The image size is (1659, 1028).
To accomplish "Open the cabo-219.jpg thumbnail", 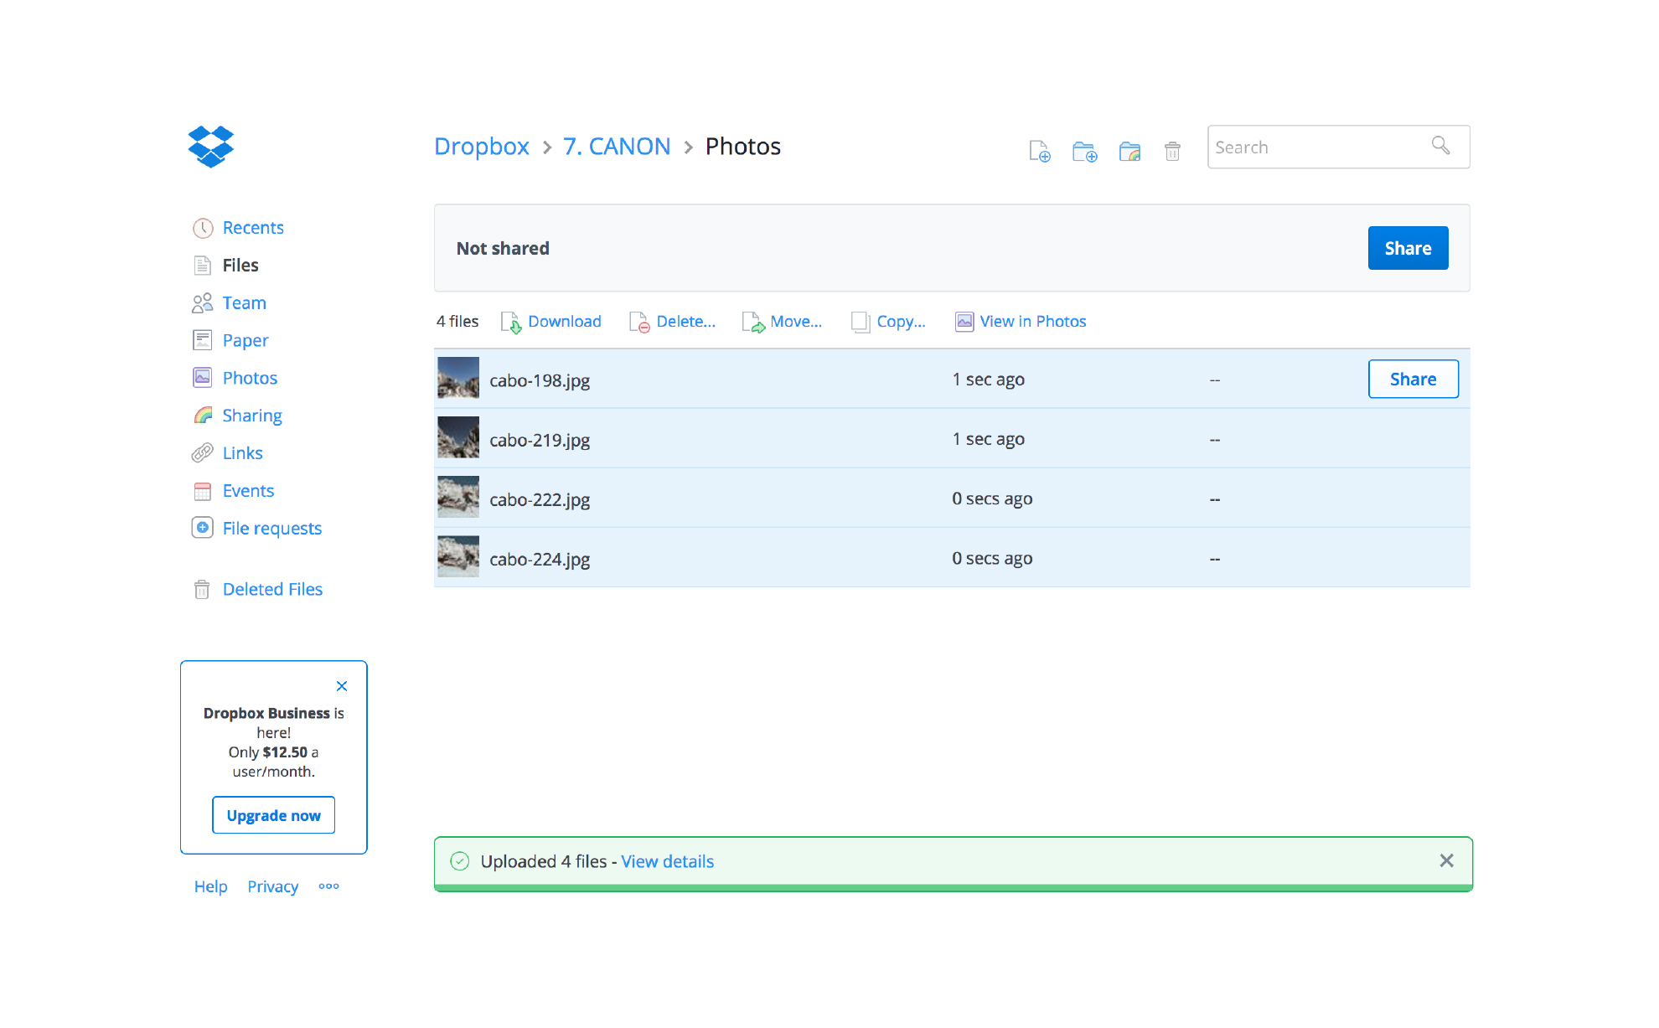I will 458,438.
